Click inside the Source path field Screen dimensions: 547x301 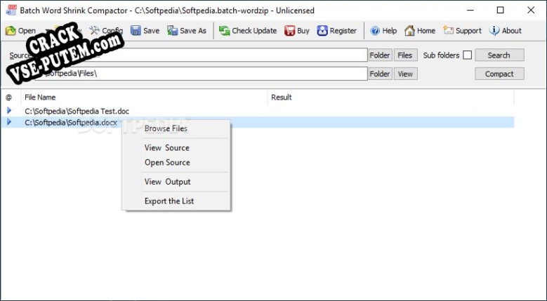pos(201,55)
